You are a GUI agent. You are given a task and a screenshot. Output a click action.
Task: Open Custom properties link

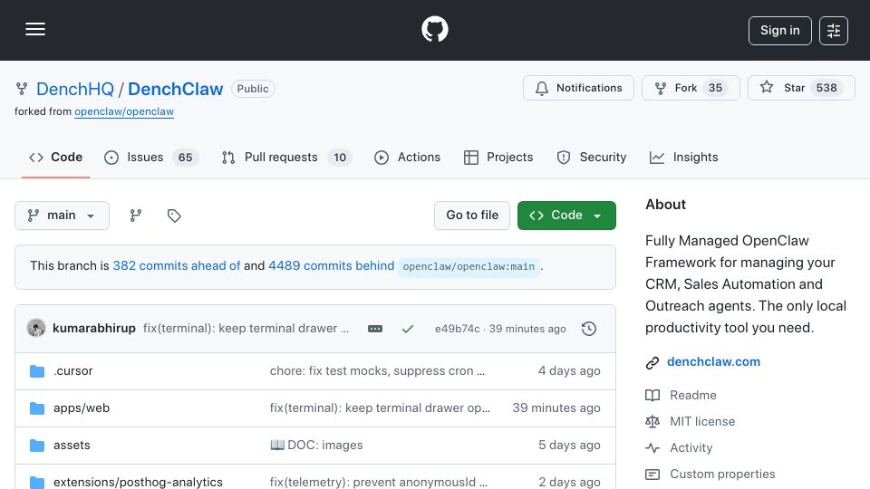point(722,474)
